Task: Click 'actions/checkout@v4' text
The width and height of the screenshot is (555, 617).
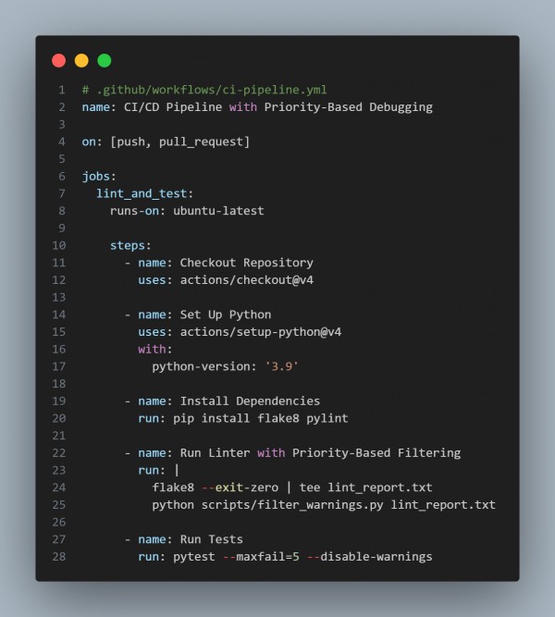Action: pyautogui.click(x=247, y=280)
